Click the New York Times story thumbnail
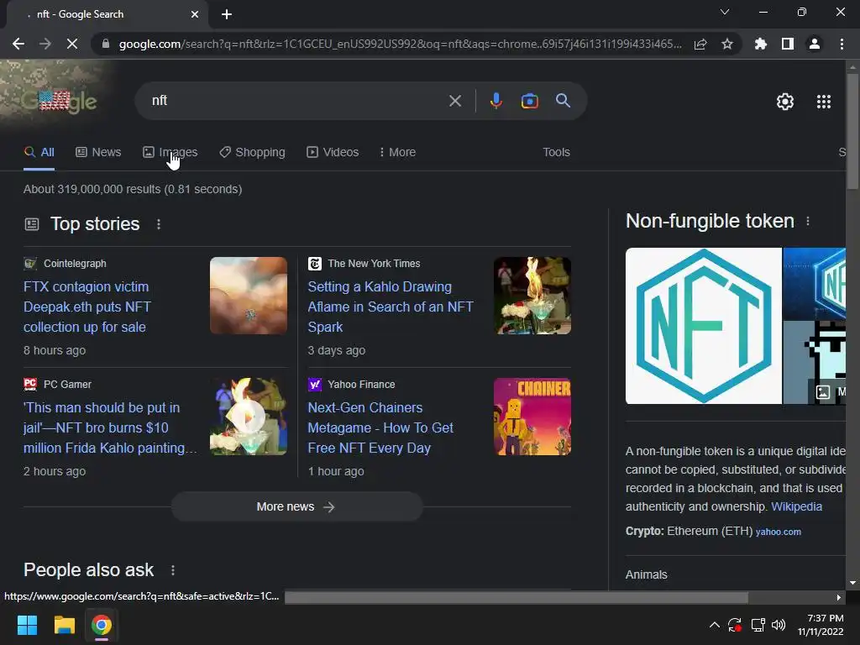This screenshot has width=860, height=645. [532, 296]
